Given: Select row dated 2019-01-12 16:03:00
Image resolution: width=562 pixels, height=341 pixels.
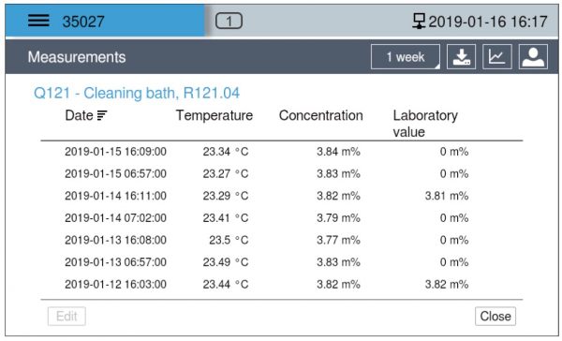Looking at the screenshot, I should point(282,285).
